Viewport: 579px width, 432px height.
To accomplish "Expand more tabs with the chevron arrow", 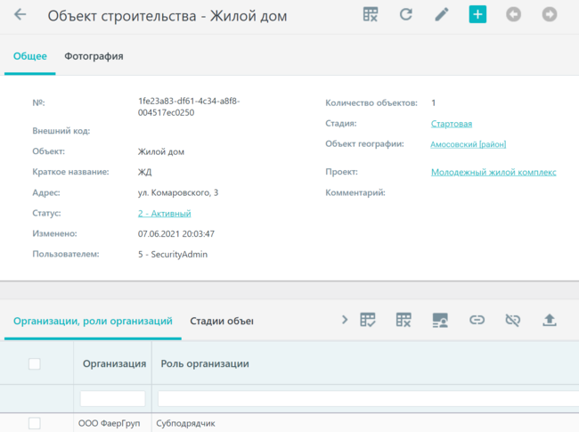I will [x=345, y=320].
